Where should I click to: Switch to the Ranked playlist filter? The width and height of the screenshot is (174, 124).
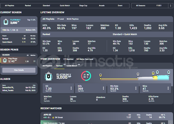[x=28, y=6]
